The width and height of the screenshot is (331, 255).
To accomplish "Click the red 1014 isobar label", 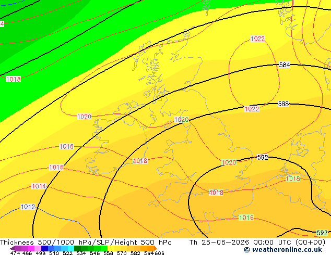I will [x=39, y=186].
